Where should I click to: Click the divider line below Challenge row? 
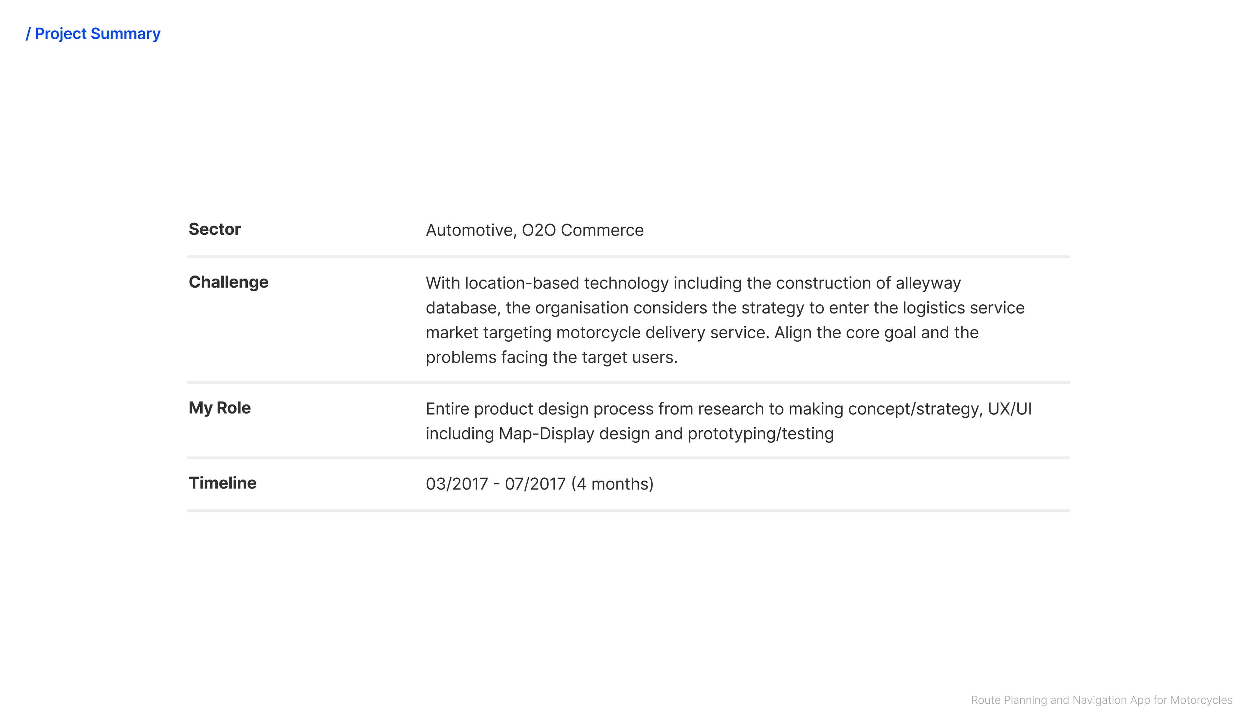click(x=628, y=382)
